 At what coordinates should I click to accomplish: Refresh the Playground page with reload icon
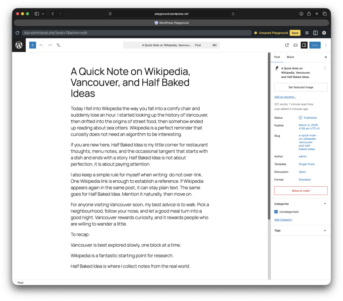click(x=17, y=33)
